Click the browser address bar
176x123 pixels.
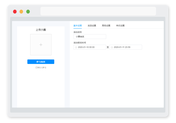click(98, 11)
